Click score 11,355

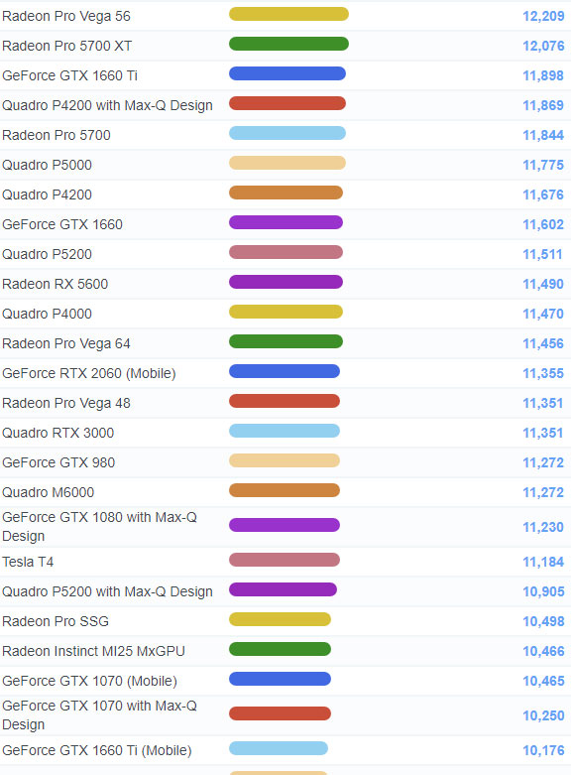pyautogui.click(x=543, y=373)
